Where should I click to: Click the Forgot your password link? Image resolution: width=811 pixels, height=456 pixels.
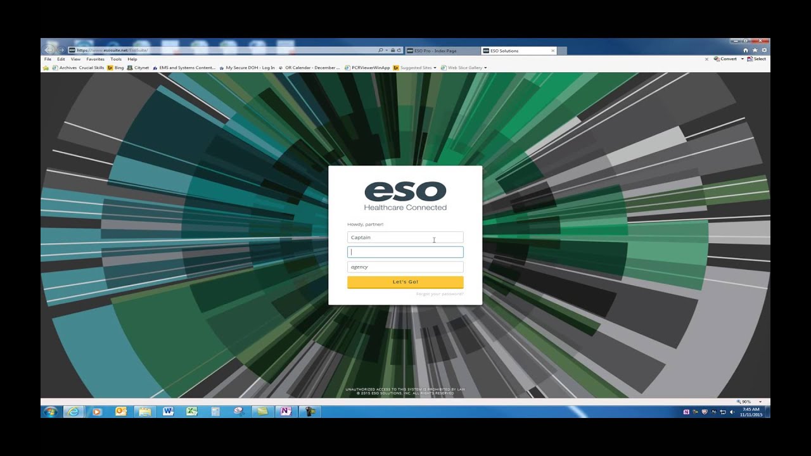tap(440, 294)
